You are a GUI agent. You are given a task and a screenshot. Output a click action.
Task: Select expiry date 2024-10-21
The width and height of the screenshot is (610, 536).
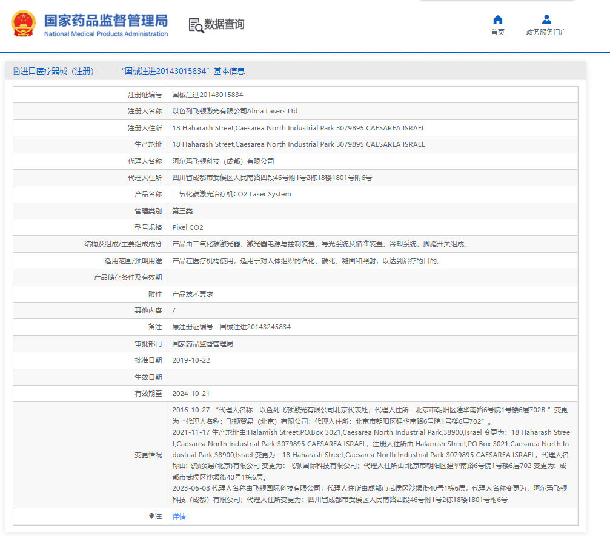click(191, 394)
